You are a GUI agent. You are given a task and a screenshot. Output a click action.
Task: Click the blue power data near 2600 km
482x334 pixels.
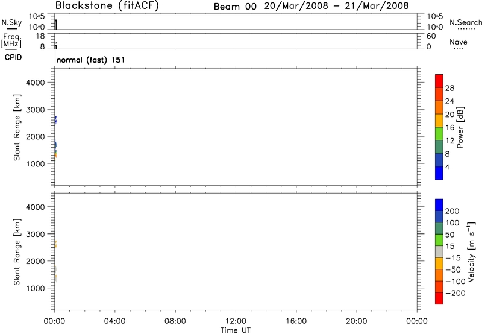[x=55, y=120]
